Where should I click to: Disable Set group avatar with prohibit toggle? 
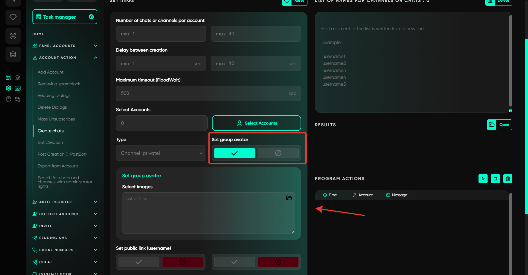click(278, 153)
